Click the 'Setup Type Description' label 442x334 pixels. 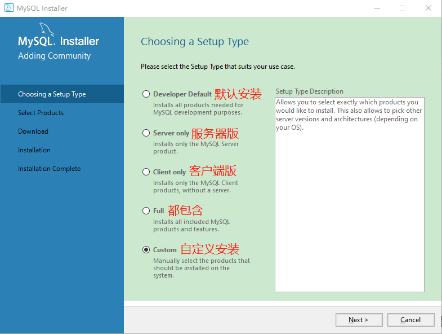tap(310, 91)
